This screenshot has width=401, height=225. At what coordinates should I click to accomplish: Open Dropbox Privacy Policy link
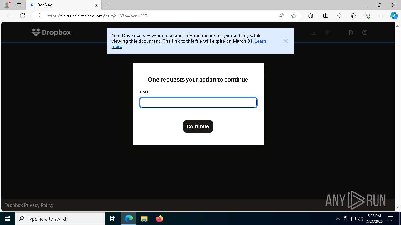point(29,205)
